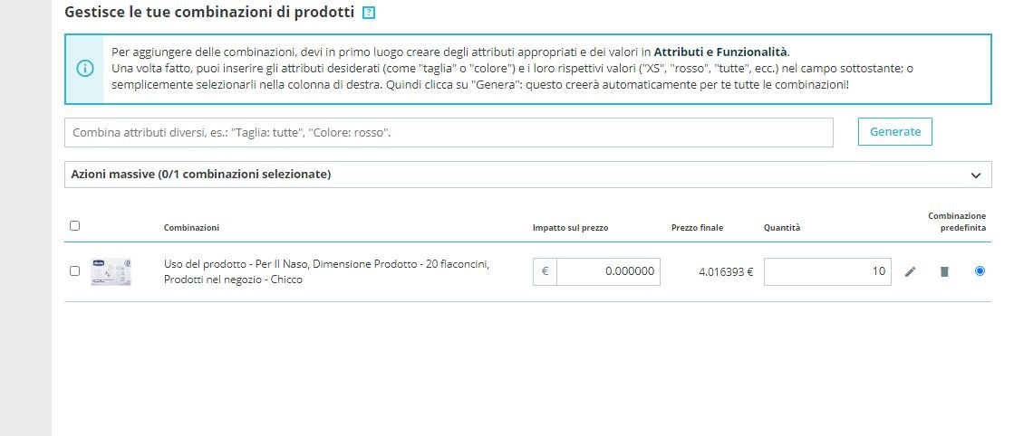Click the 'Prezzo finale' column header
Image resolution: width=1014 pixels, height=436 pixels.
[x=697, y=228]
